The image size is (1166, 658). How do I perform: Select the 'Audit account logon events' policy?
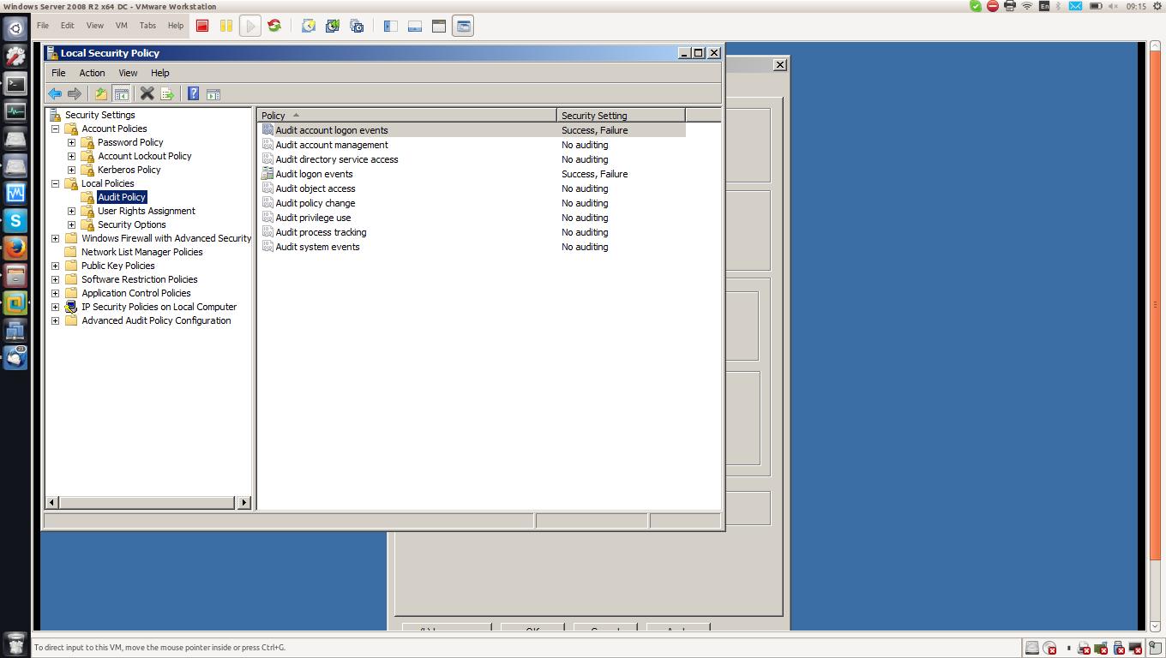(332, 130)
